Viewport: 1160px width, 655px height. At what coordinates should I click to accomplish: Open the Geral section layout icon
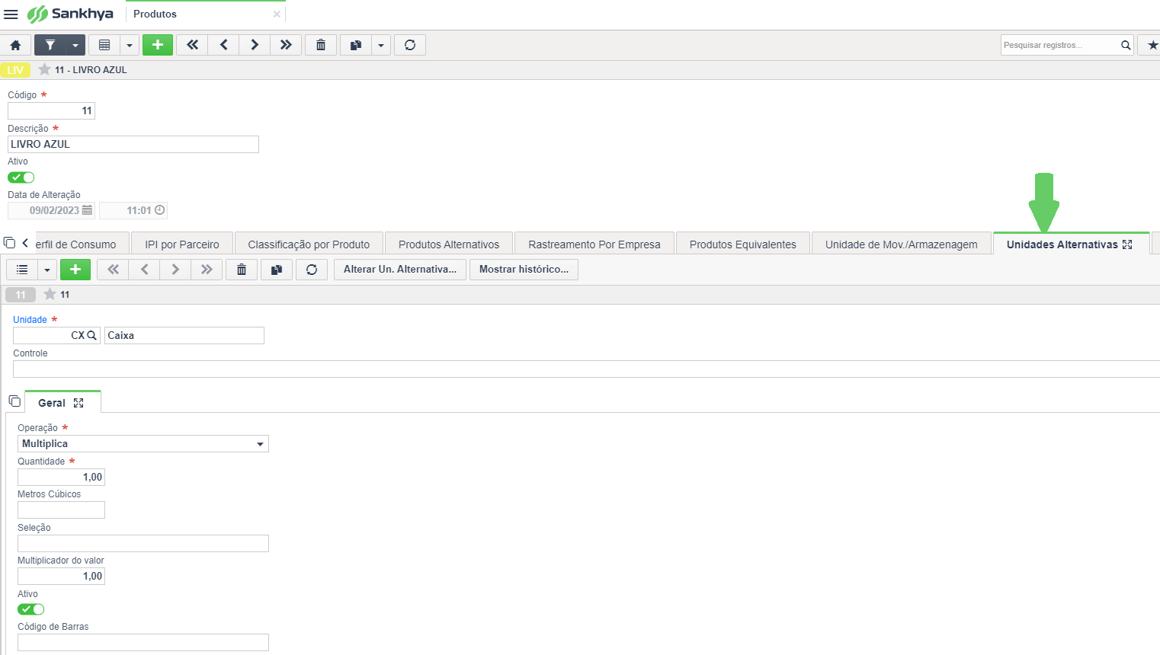14,401
